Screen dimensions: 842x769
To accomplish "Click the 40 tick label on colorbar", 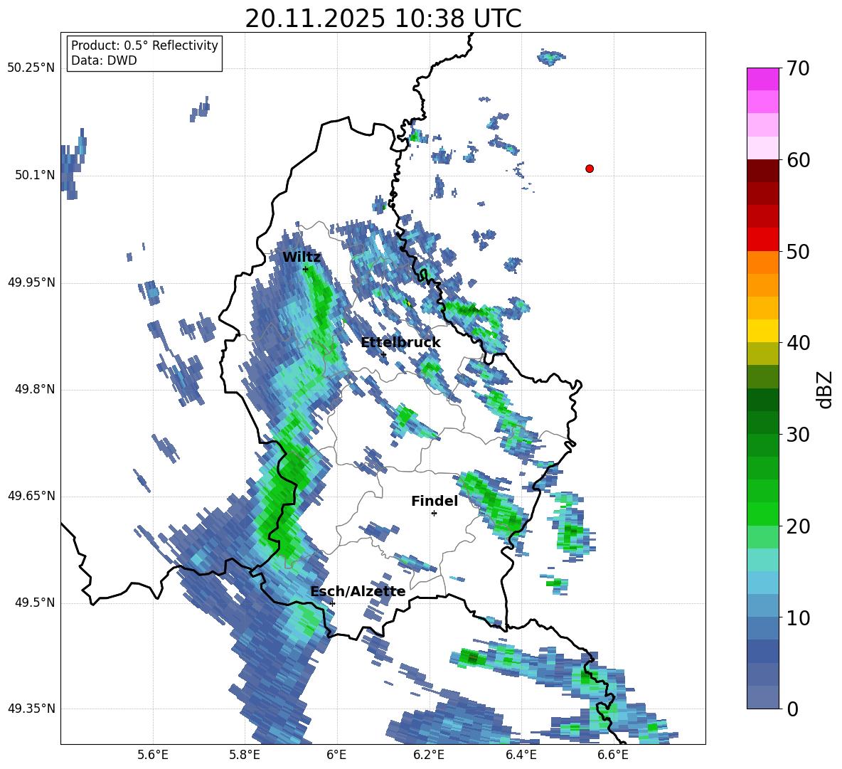I will tap(797, 343).
